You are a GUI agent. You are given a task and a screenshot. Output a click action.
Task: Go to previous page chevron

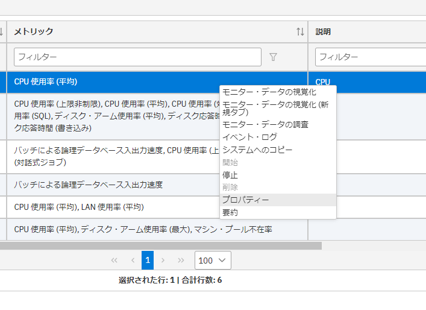[133, 260]
